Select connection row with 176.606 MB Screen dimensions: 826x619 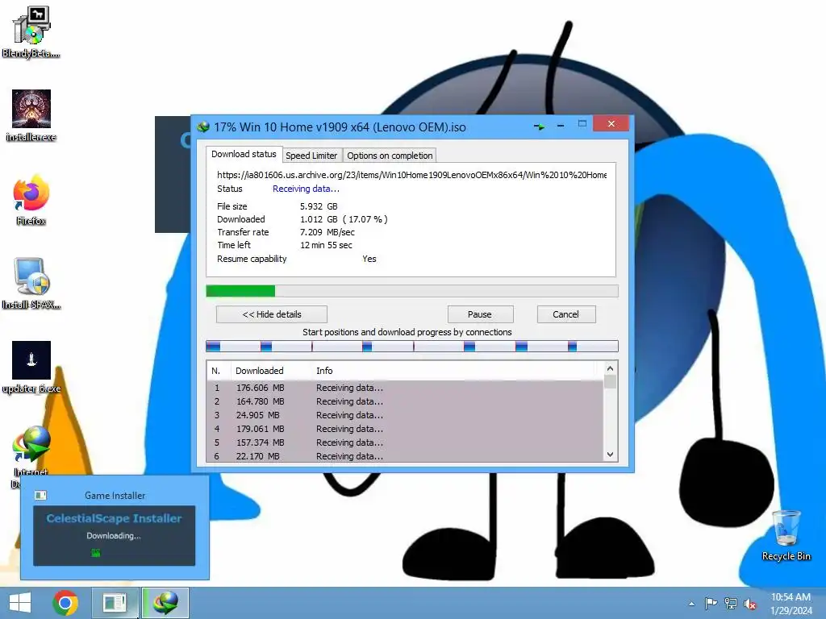tap(405, 388)
